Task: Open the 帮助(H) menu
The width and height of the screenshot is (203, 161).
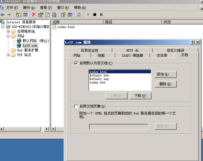Action: [80, 8]
